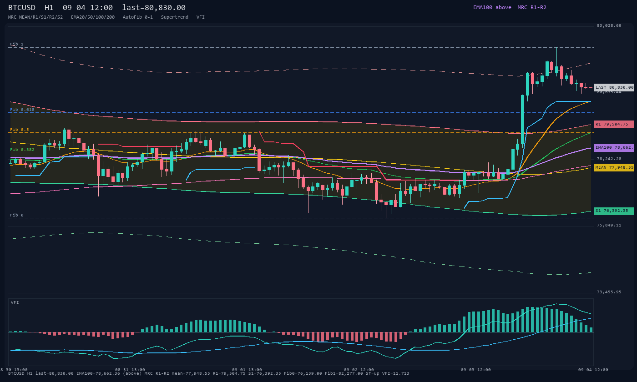The width and height of the screenshot is (637, 382).
Task: Select the EMA20/50/100/200 legend entry
Action: [x=93, y=17]
